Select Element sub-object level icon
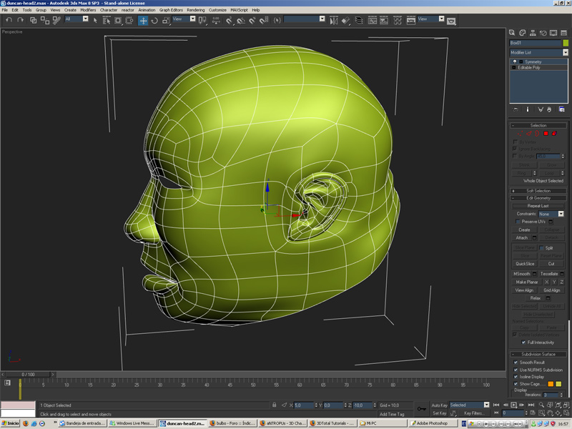 click(554, 134)
